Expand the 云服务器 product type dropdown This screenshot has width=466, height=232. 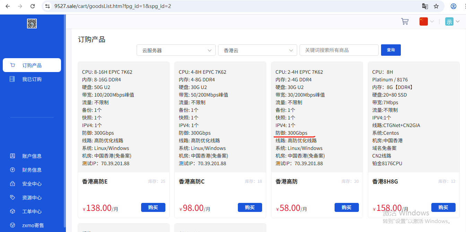176,50
